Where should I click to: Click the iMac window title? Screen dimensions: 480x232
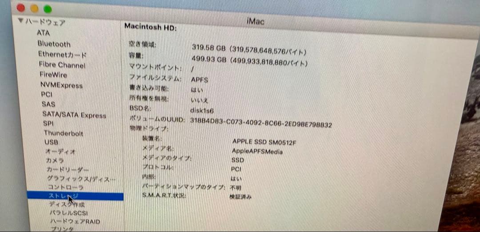pyautogui.click(x=255, y=21)
